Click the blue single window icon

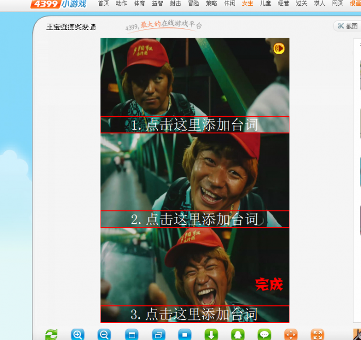pos(132,334)
